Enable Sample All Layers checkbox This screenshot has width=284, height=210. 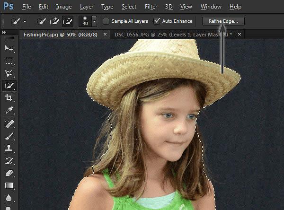[x=106, y=21]
